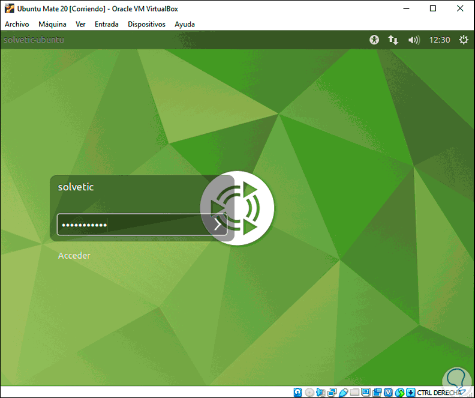Click the shared folders status icon
Viewport: 475px width, 398px height.
click(354, 392)
